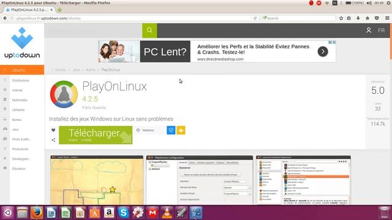Image resolution: width=392 pixels, height=220 pixels.
Task: Open Bureau category in sidebar
Action: [x=17, y=120]
